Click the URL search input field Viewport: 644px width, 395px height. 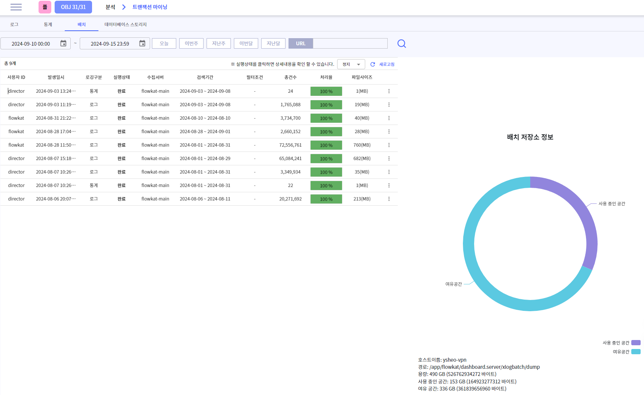click(350, 43)
